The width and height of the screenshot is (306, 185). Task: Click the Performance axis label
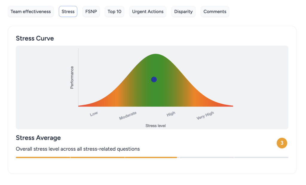click(x=72, y=76)
